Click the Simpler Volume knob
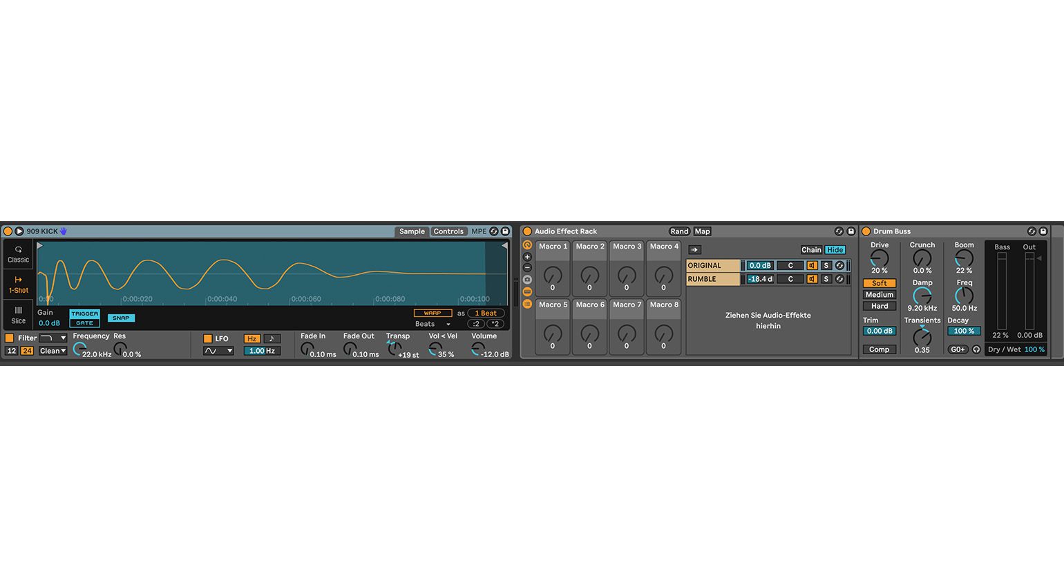 pyautogui.click(x=477, y=349)
